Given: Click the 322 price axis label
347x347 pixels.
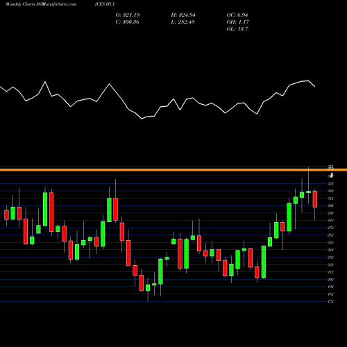Looking at the screenshot, I should (x=330, y=191).
